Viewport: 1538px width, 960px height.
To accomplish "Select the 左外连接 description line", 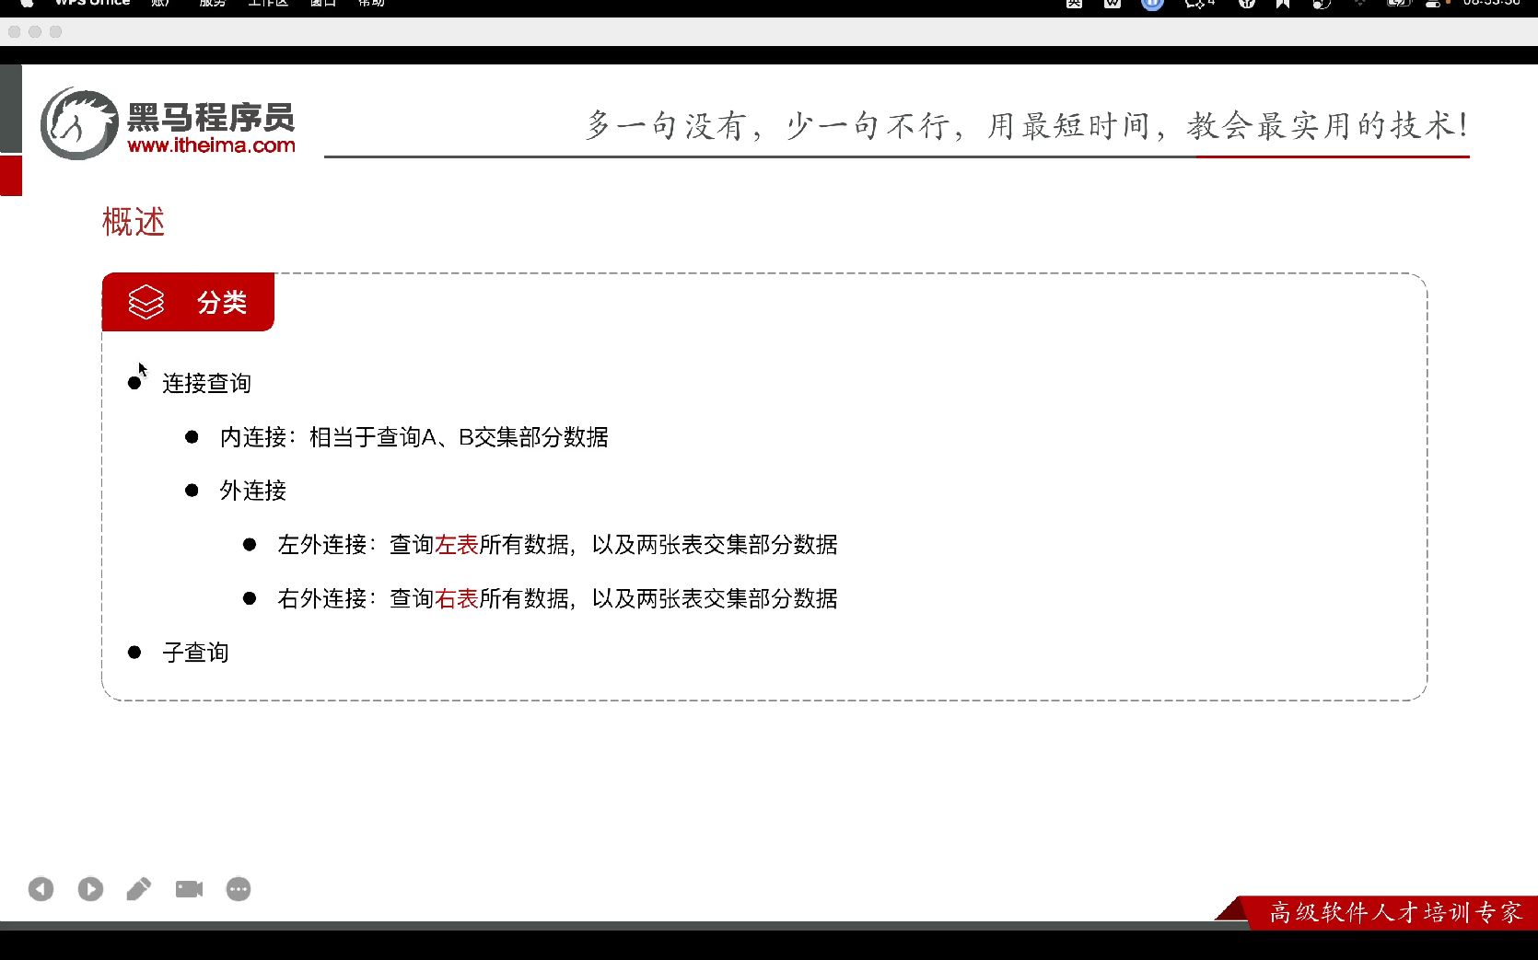I will [557, 545].
